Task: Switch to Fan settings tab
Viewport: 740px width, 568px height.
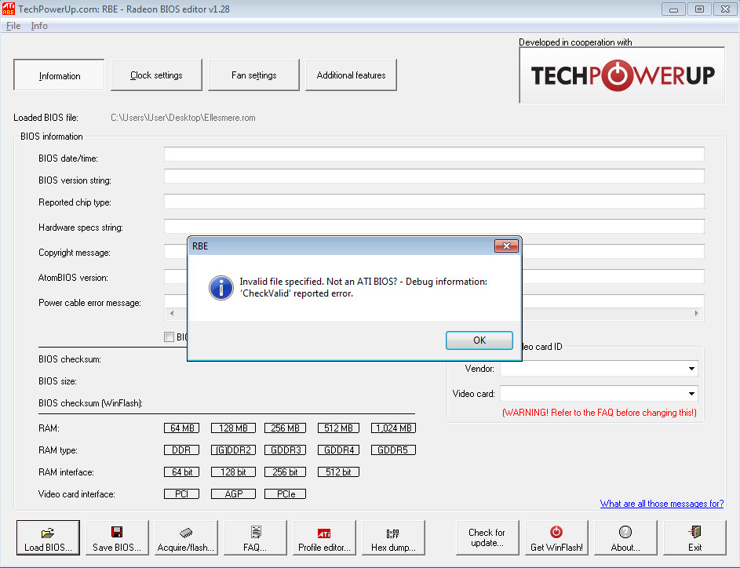Action: [x=253, y=75]
